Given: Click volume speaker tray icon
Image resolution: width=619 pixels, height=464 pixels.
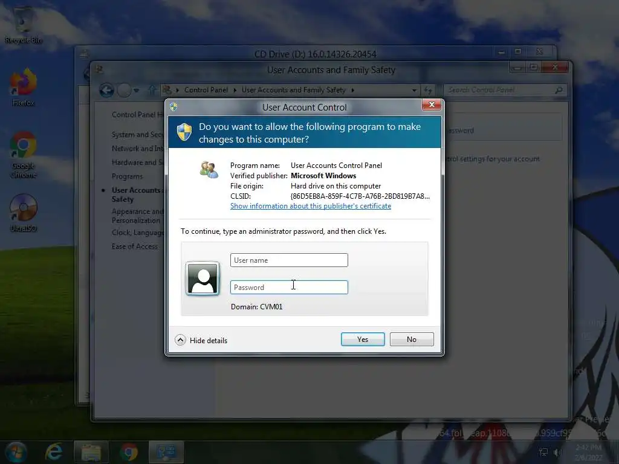Looking at the screenshot, I should click(x=557, y=452).
